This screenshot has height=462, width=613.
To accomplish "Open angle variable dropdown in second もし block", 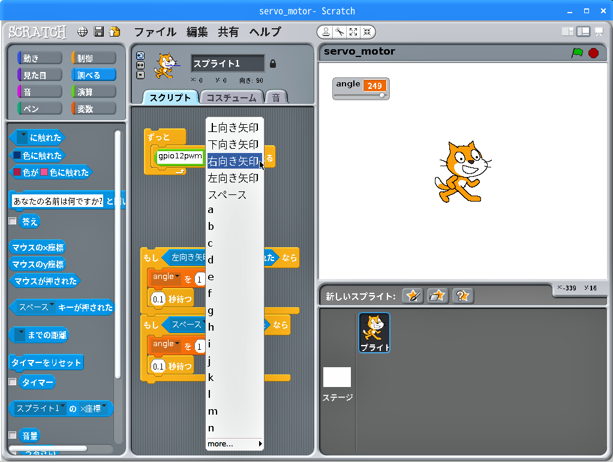I will coord(166,344).
